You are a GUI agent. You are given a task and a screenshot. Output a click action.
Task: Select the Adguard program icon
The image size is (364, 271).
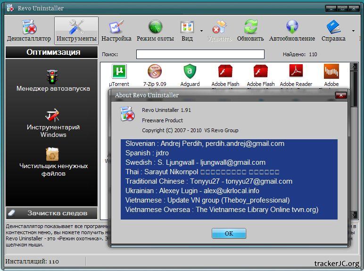190,72
